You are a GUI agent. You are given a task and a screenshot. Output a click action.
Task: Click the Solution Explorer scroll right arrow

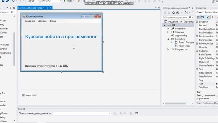pos(192,104)
